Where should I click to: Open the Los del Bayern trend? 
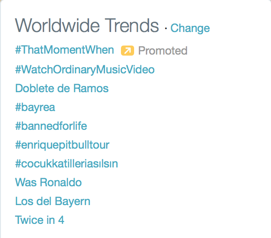pyautogui.click(x=53, y=202)
